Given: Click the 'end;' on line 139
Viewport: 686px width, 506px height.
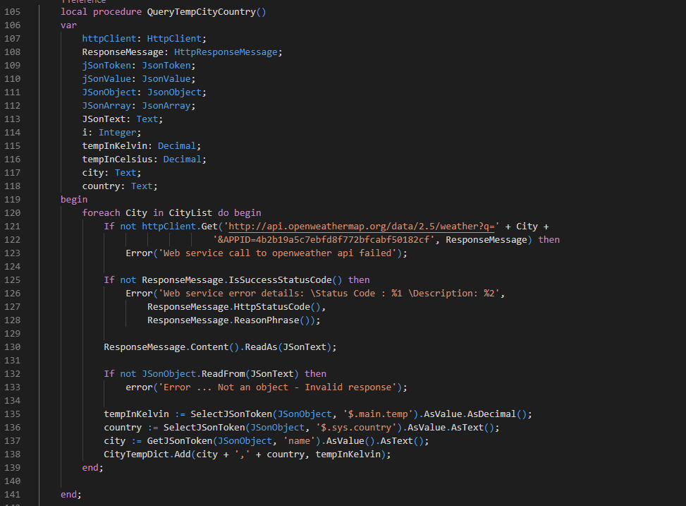Looking at the screenshot, I should (93, 468).
